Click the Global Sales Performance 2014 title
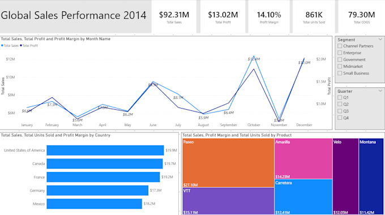The image size is (385, 215). click(74, 15)
